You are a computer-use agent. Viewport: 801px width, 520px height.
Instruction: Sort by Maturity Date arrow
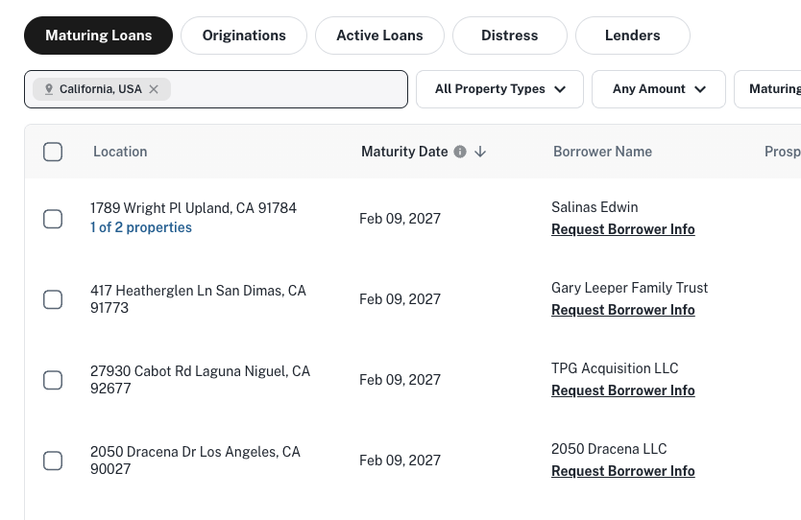(480, 152)
